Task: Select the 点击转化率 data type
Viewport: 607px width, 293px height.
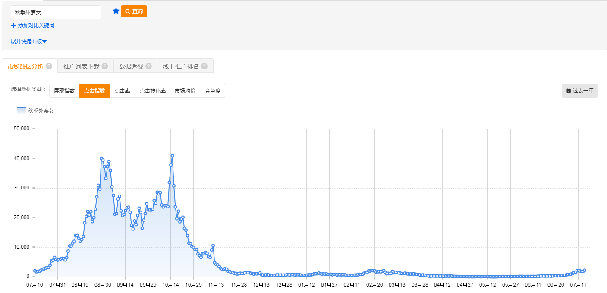Action: click(153, 91)
